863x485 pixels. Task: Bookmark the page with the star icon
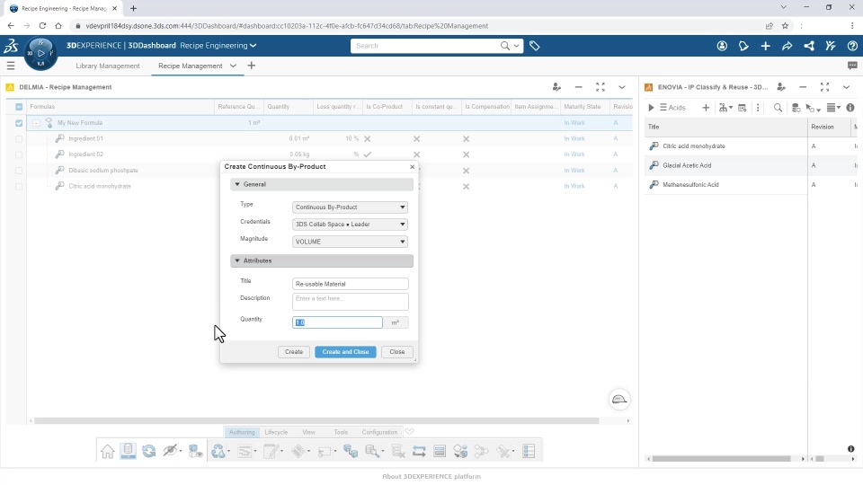coord(785,26)
